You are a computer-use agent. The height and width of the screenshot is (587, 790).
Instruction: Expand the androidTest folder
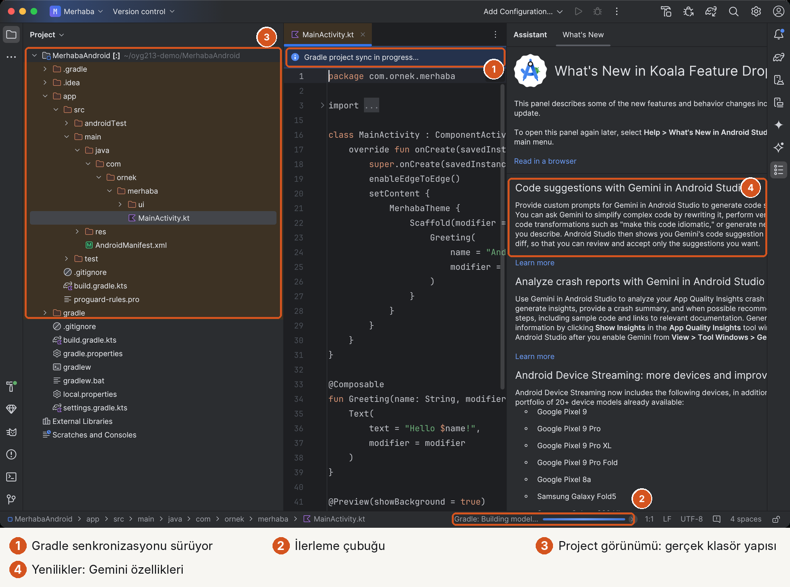[67, 123]
